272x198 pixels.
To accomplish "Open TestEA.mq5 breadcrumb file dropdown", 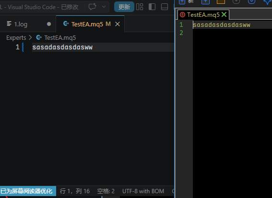I will click(60, 37).
